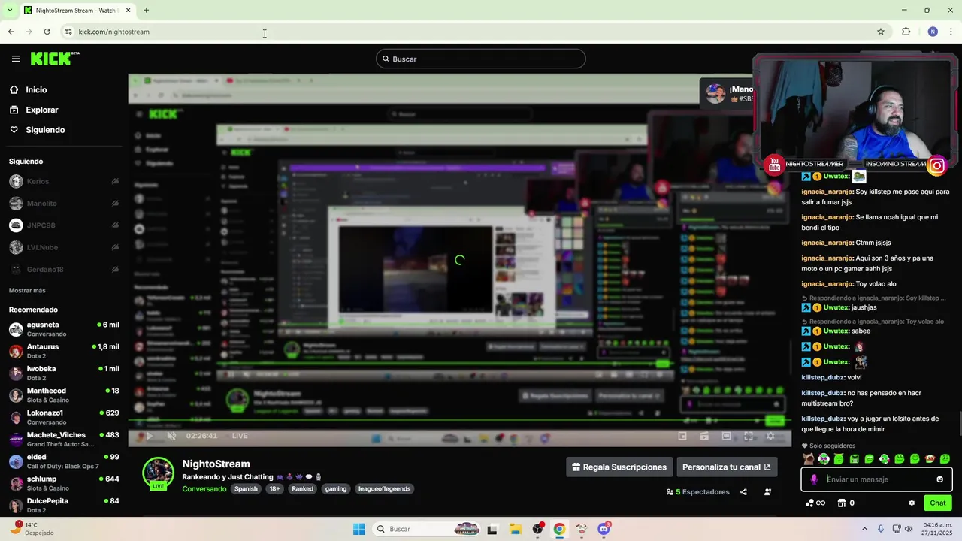The image size is (962, 541).
Task: Toggle notifications for JNPC98
Action: [115, 225]
